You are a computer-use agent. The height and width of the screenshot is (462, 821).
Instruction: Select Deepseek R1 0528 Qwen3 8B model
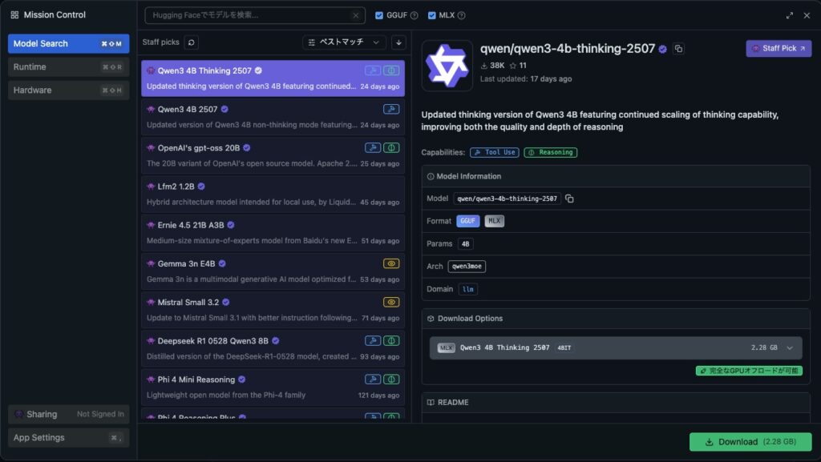pyautogui.click(x=273, y=348)
